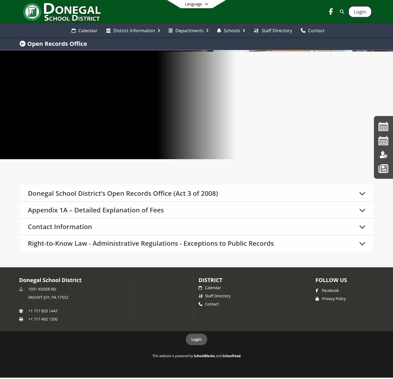Viewport: 393px width, 379px height.
Task: Open the Calendar menu item
Action: point(84,31)
